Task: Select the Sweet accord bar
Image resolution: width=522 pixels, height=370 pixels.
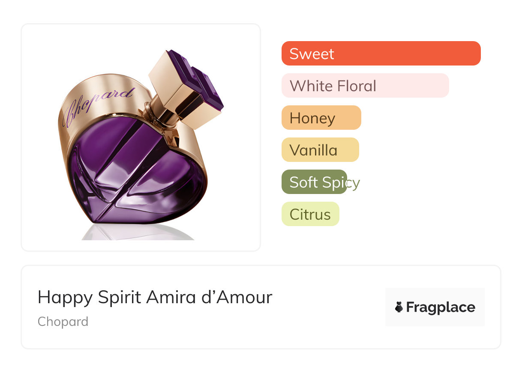Action: [381, 54]
